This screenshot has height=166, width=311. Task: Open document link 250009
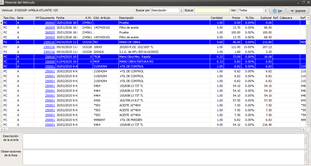50,62
